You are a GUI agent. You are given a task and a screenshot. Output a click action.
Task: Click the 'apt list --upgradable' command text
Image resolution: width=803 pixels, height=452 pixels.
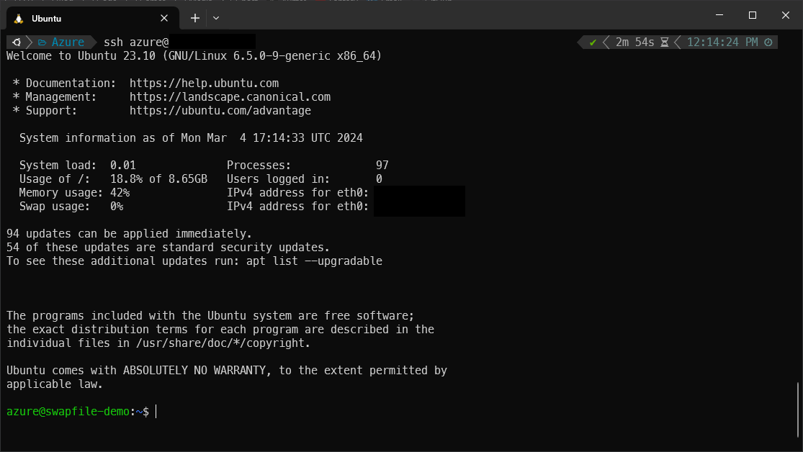[x=315, y=261]
